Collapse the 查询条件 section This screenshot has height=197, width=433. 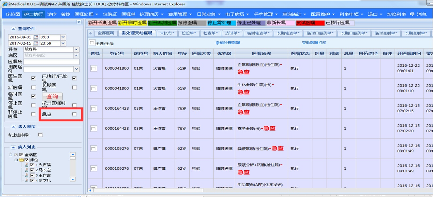tap(13, 29)
